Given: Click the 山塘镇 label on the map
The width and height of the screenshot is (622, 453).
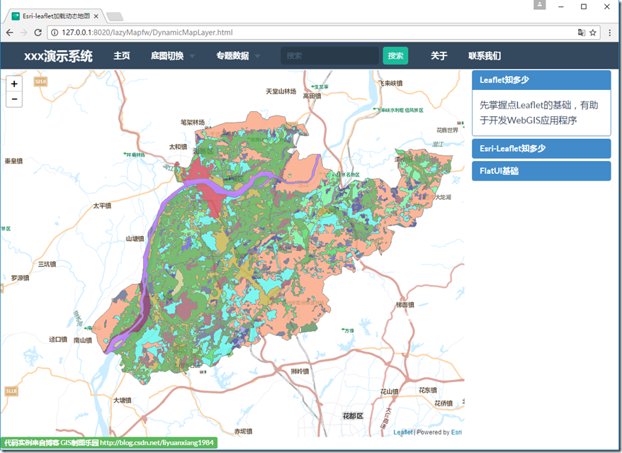Looking at the screenshot, I should [x=135, y=239].
